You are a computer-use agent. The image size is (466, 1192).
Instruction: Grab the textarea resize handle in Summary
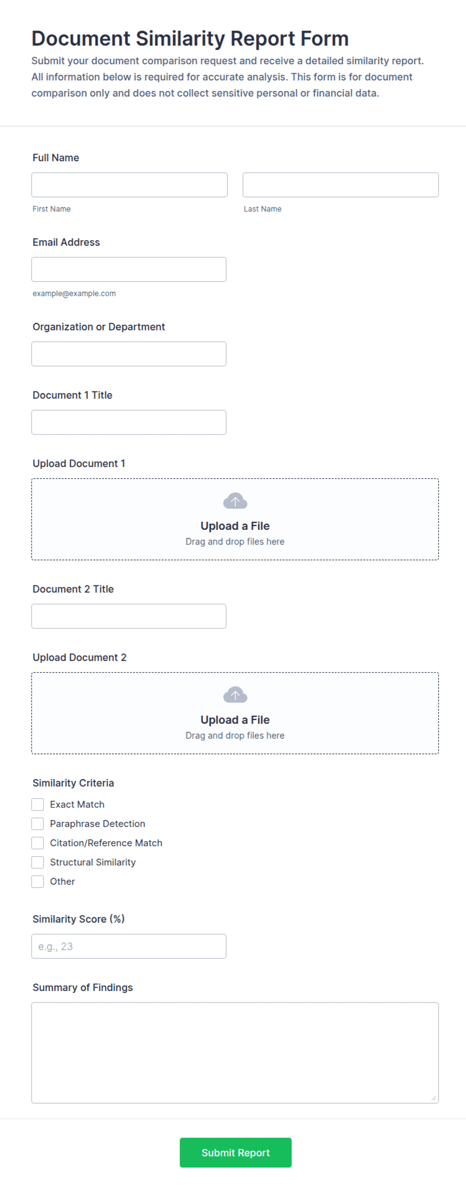click(x=433, y=1098)
